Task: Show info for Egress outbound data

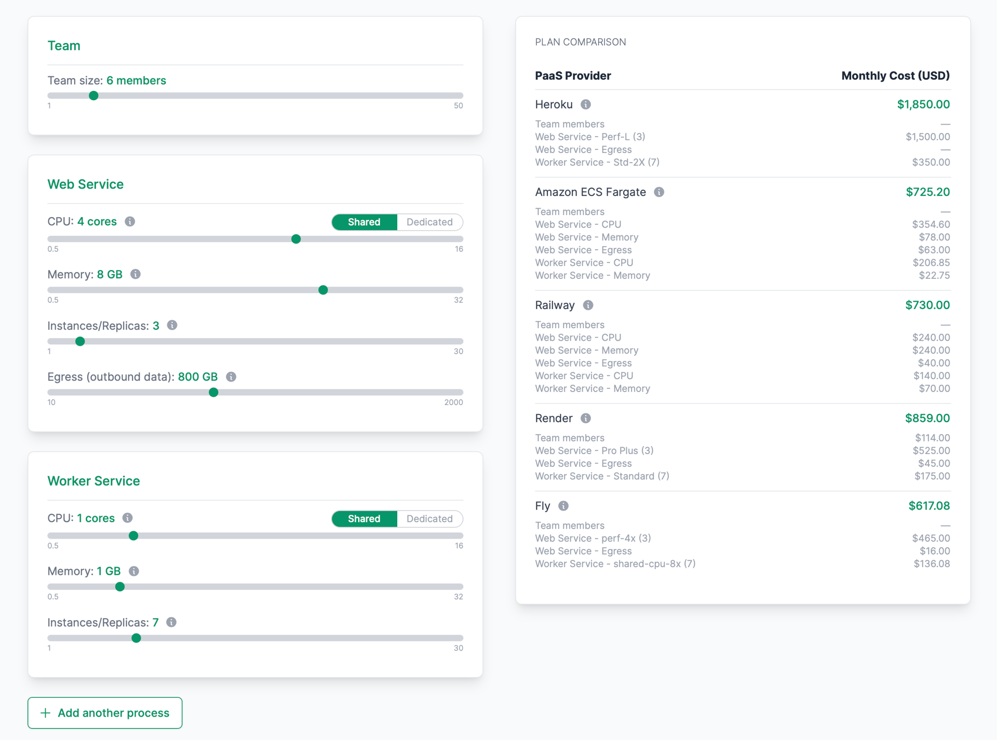Action: pyautogui.click(x=231, y=377)
